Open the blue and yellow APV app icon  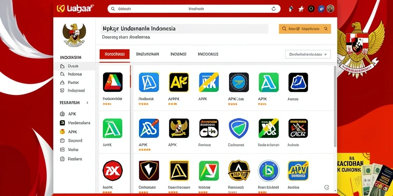pos(298,170)
